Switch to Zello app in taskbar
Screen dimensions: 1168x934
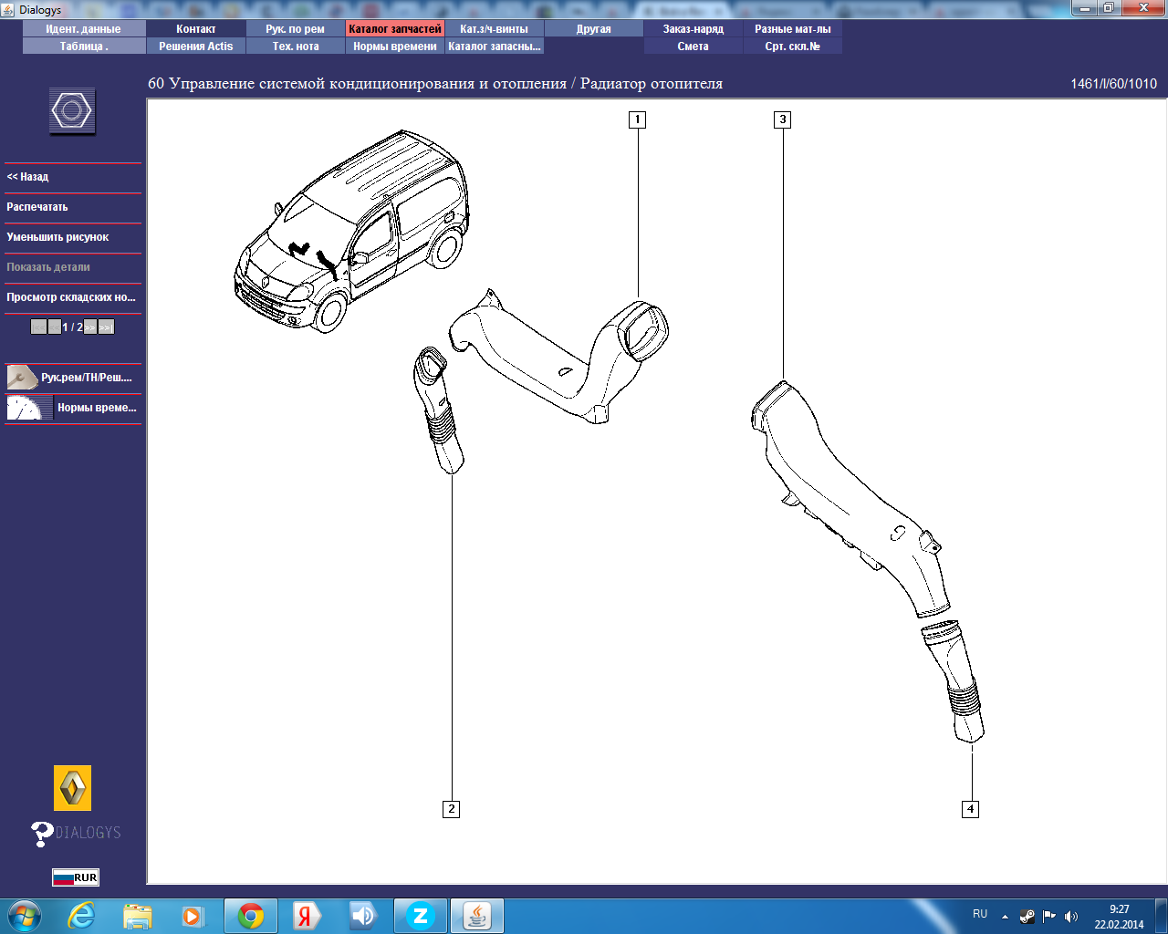tap(421, 916)
